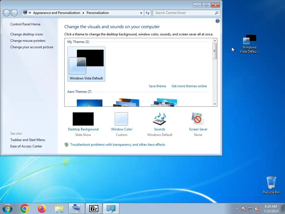Open the address bar history dropdown arrow
The image size is (285, 214).
[141, 13]
